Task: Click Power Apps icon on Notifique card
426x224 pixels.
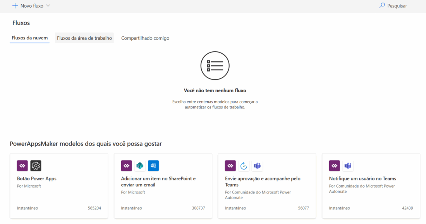Action: tap(335, 166)
